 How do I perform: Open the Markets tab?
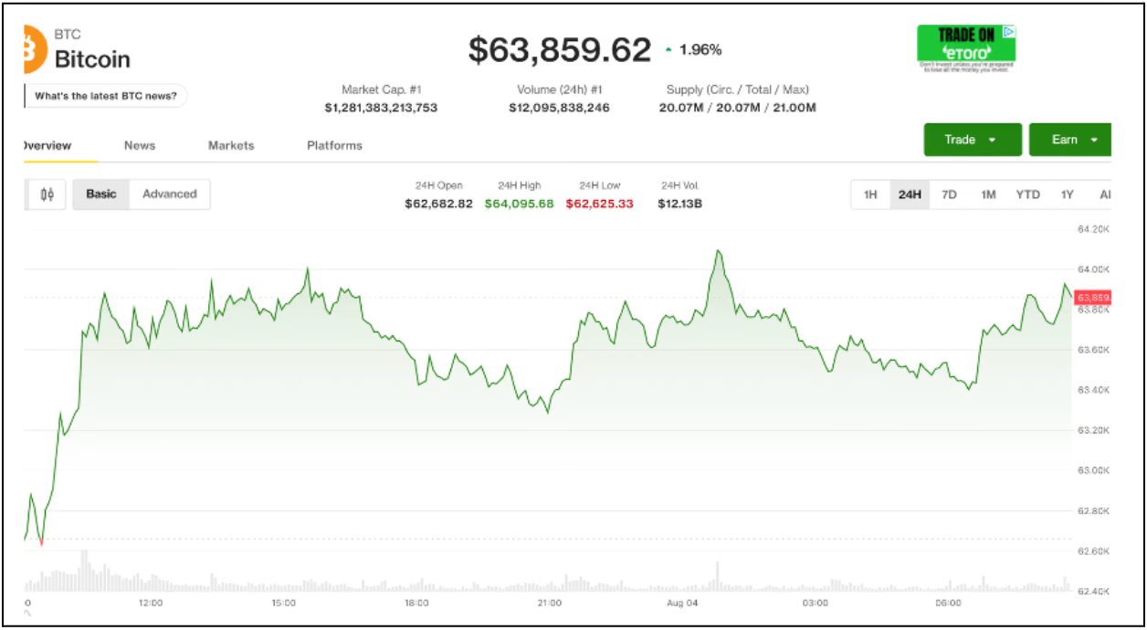pos(231,145)
